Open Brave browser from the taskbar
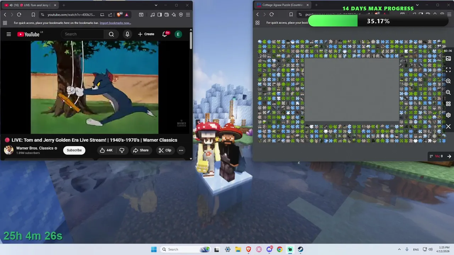The image size is (454, 255). (248, 249)
